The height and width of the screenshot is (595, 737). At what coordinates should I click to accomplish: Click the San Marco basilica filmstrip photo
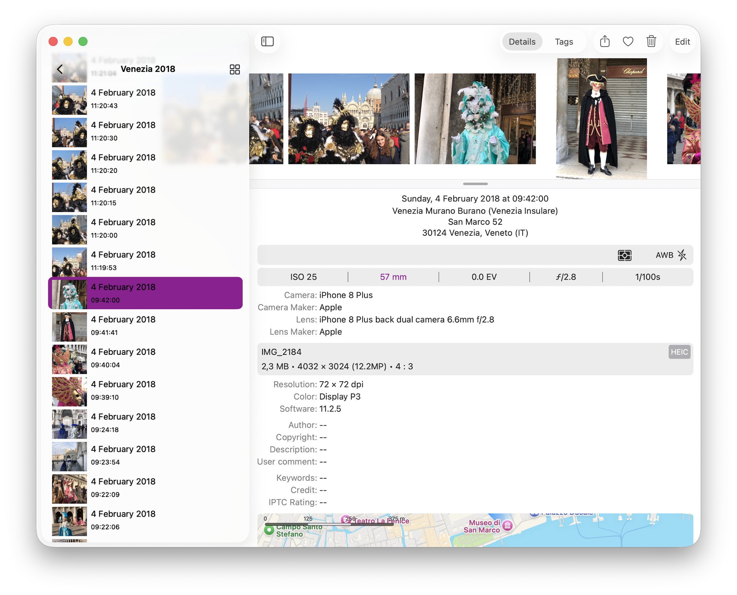coord(349,118)
